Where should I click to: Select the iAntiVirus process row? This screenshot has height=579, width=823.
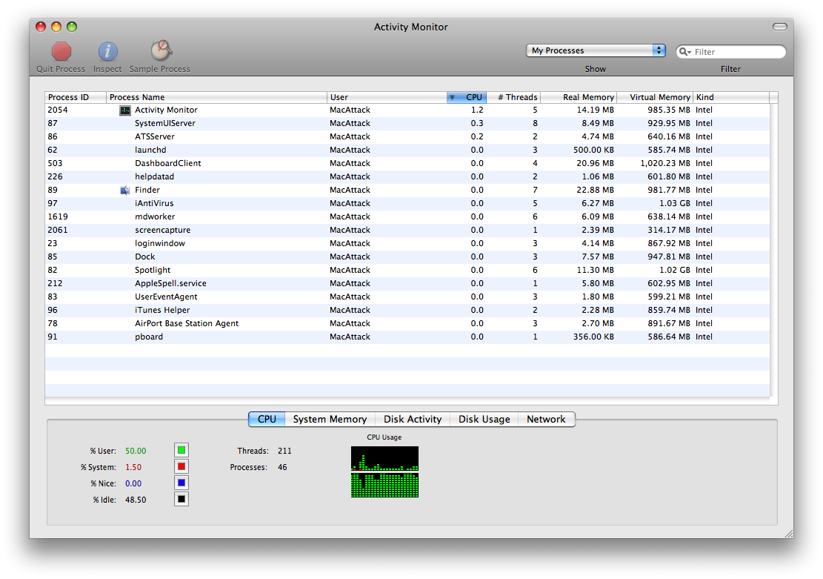pyautogui.click(x=408, y=203)
